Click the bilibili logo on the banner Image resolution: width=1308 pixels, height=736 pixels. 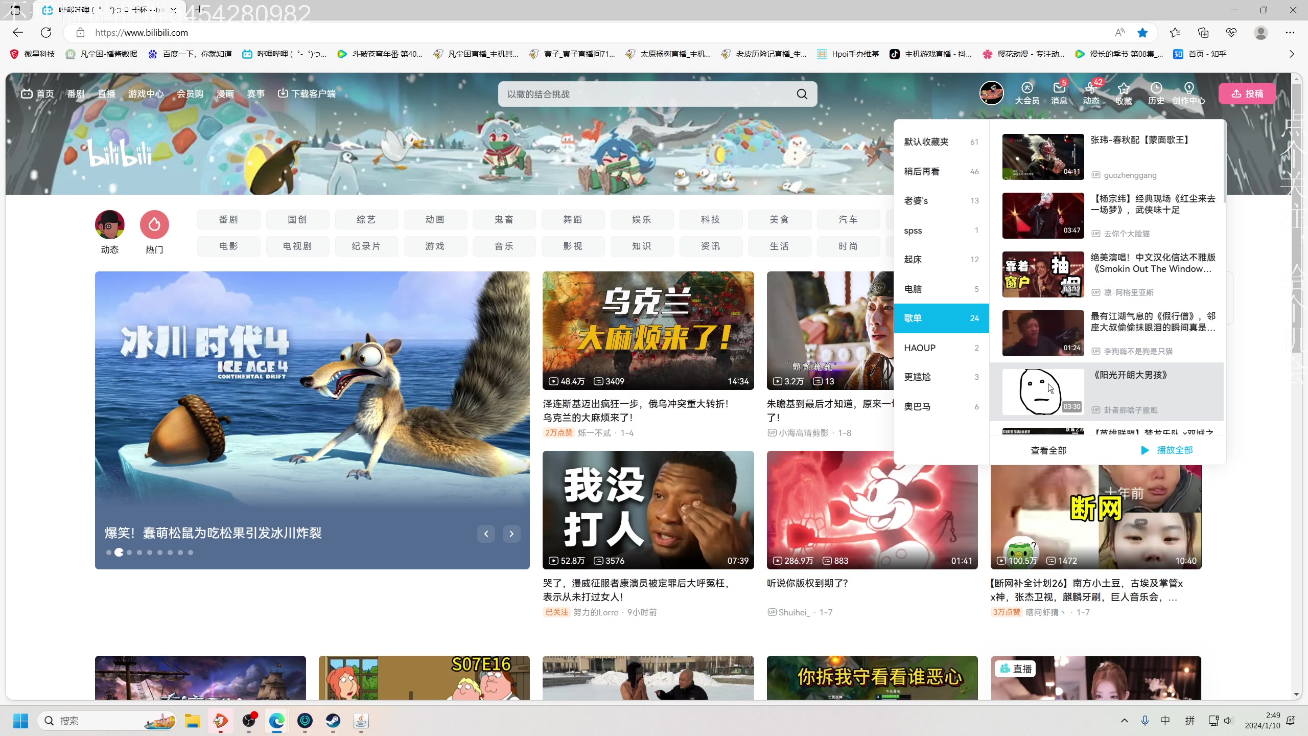click(120, 153)
